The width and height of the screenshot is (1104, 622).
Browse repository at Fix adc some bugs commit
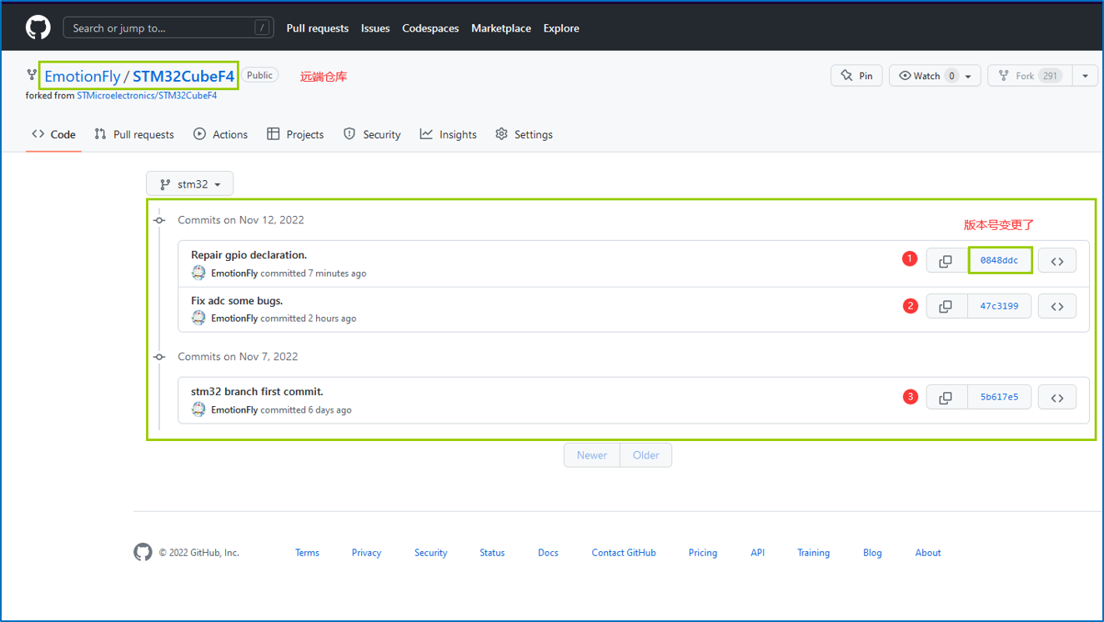(1057, 306)
